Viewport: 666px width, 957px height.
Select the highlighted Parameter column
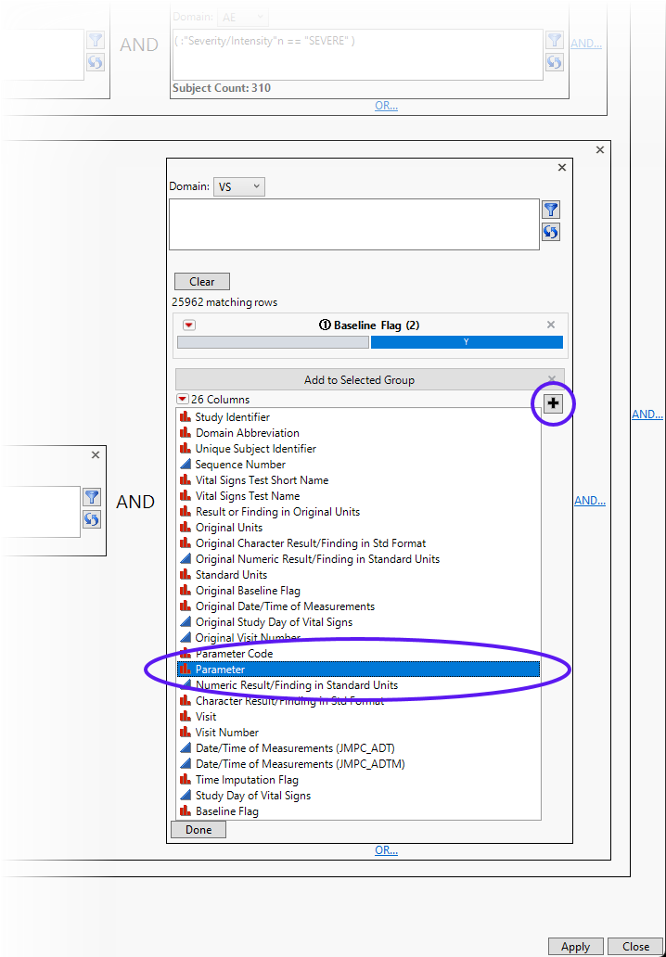pyautogui.click(x=358, y=670)
